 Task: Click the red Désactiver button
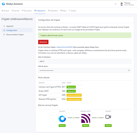coord(43,42)
